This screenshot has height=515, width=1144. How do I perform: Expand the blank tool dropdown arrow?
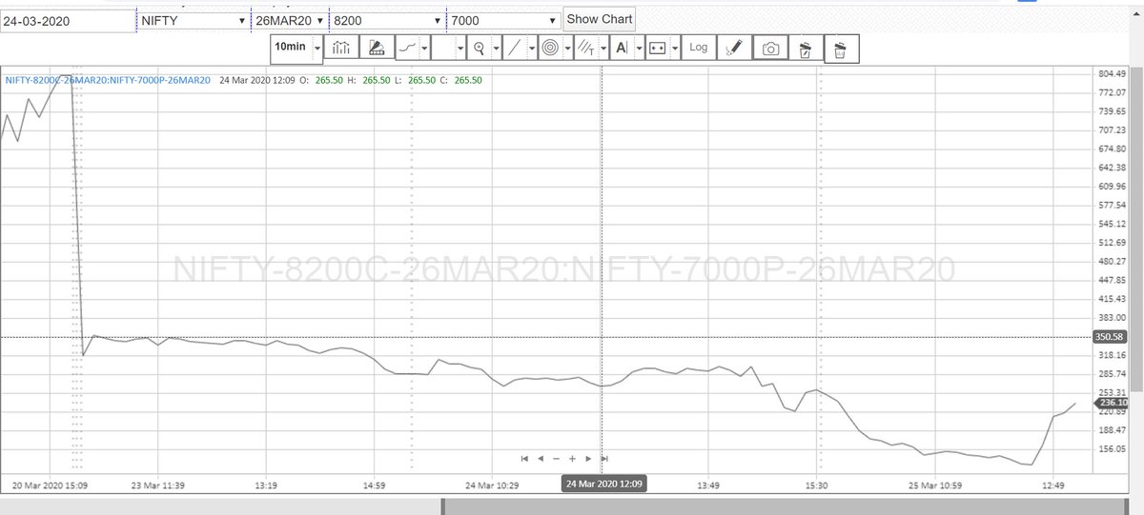[x=460, y=48]
